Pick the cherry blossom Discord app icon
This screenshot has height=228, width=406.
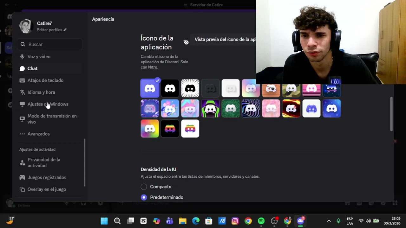click(x=170, y=108)
